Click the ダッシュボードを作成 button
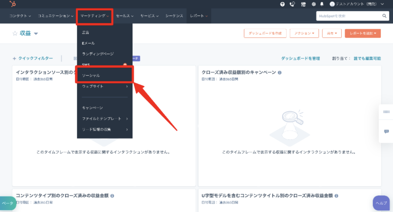The width and height of the screenshot is (393, 212). [265, 33]
